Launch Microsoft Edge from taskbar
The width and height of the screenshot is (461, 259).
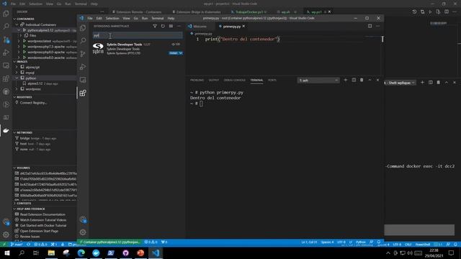[81, 253]
